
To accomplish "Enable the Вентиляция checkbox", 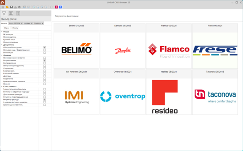I will pyautogui.click(x=45, y=52).
